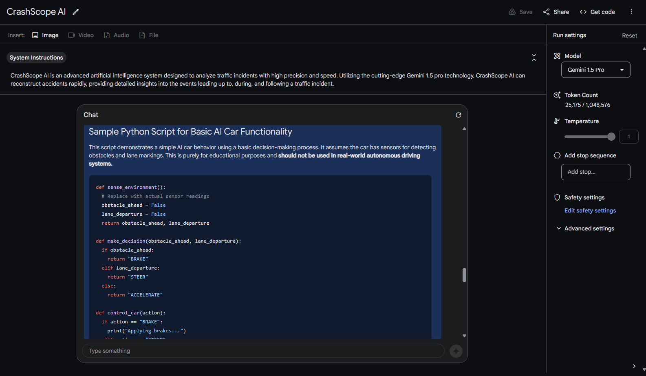The image size is (646, 376).
Task: Insert an Audio file
Action: point(117,35)
